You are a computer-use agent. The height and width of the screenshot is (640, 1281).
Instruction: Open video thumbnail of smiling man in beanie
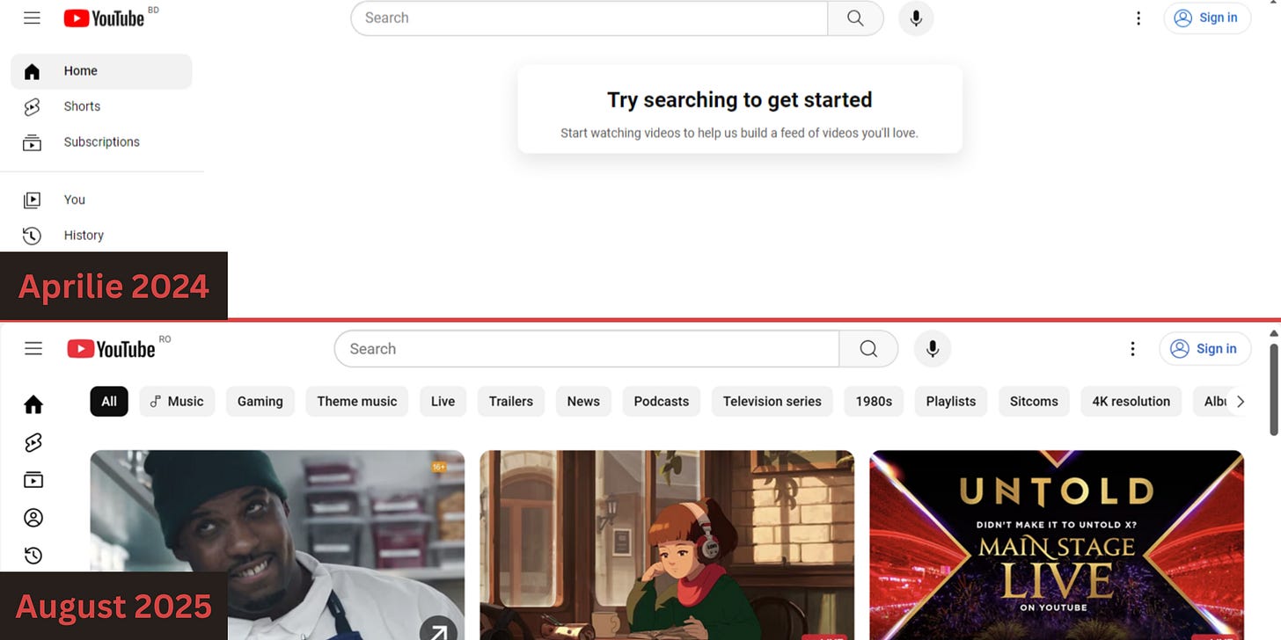point(277,545)
